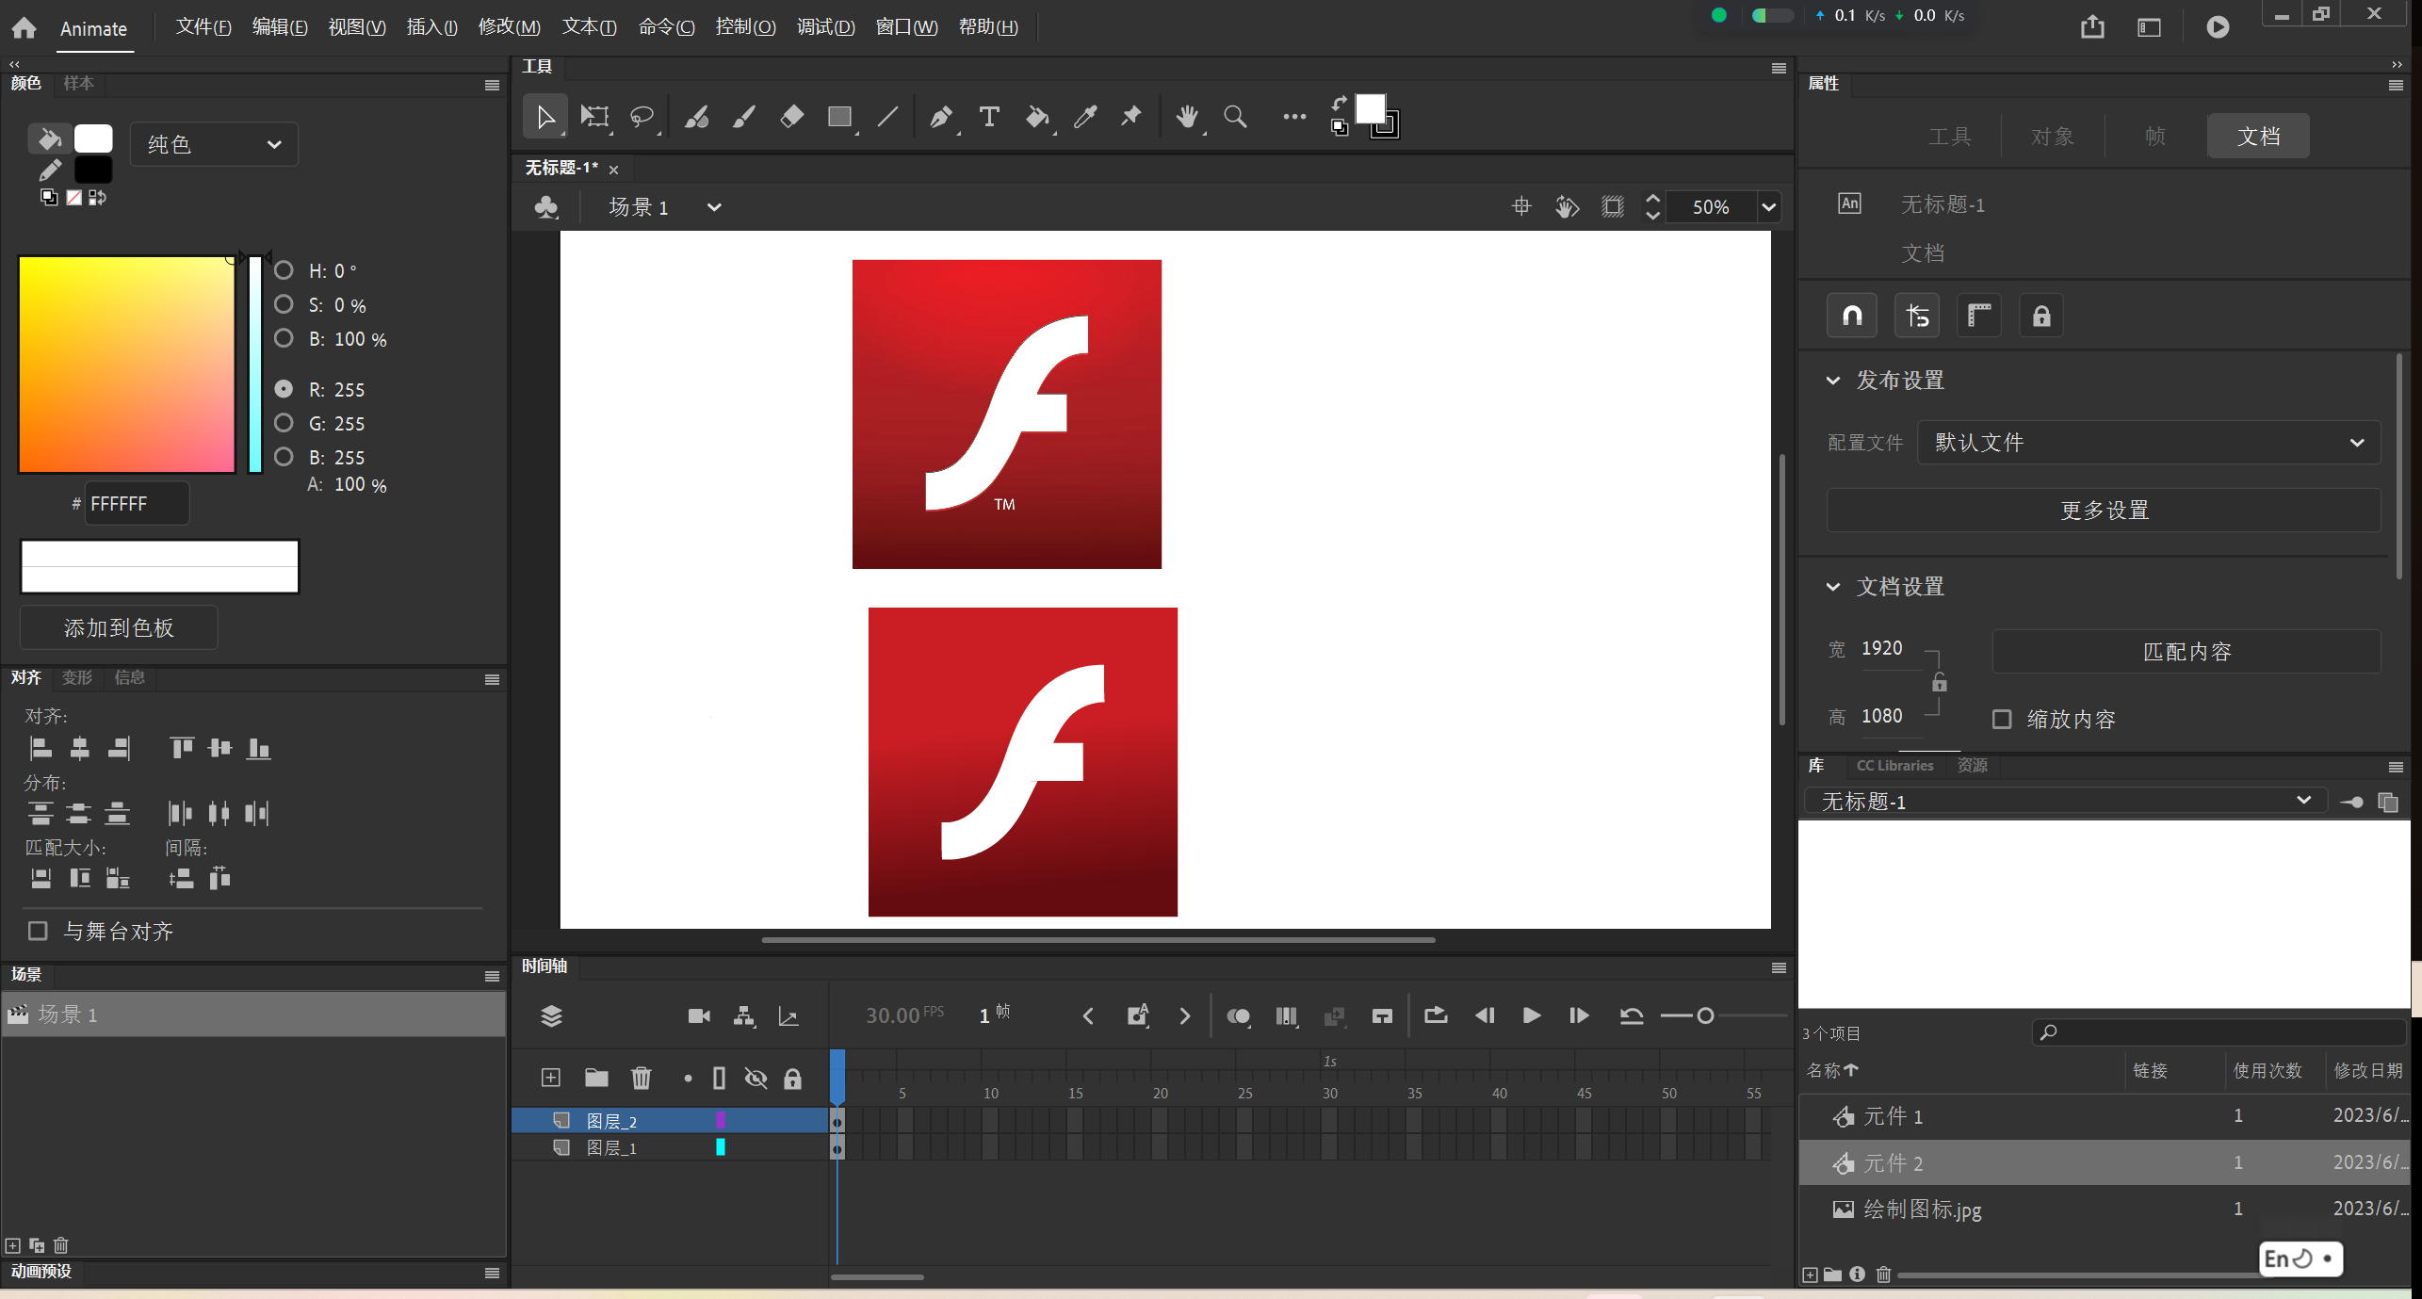The image size is (2422, 1299).
Task: Click the rotation tool icon above the stage
Action: coord(1567,207)
